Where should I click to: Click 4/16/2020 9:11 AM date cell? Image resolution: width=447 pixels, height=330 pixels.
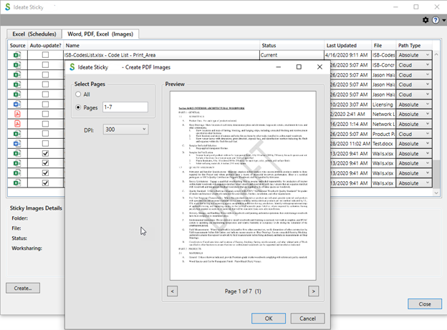(348, 55)
